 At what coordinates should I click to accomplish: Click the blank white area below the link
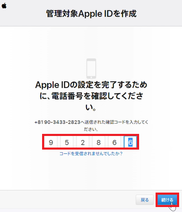click(91, 173)
